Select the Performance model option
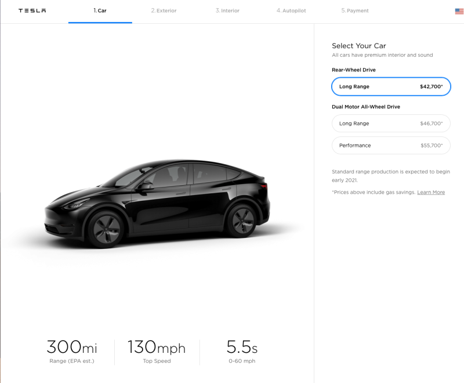Image resolution: width=464 pixels, height=383 pixels. tap(391, 145)
